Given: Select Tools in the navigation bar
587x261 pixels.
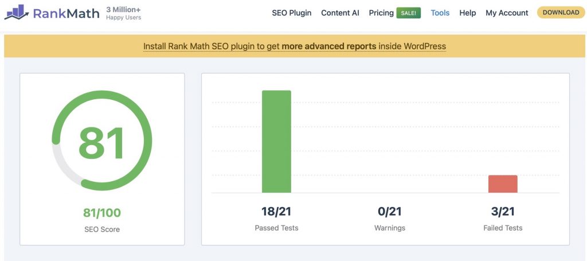Looking at the screenshot, I should 440,13.
